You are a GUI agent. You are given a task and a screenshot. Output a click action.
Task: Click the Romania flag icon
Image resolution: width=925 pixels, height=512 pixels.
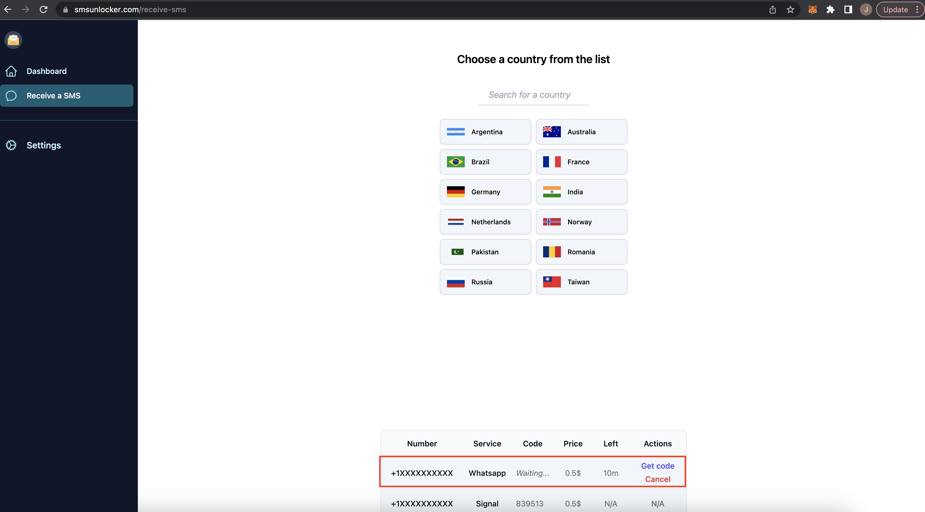click(x=552, y=252)
